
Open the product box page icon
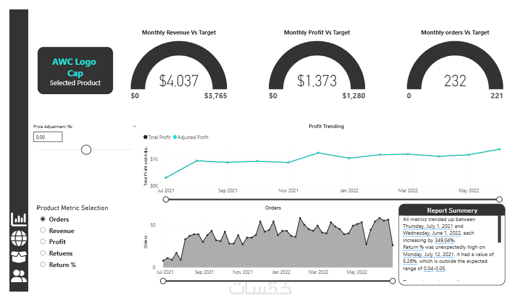tap(19, 257)
